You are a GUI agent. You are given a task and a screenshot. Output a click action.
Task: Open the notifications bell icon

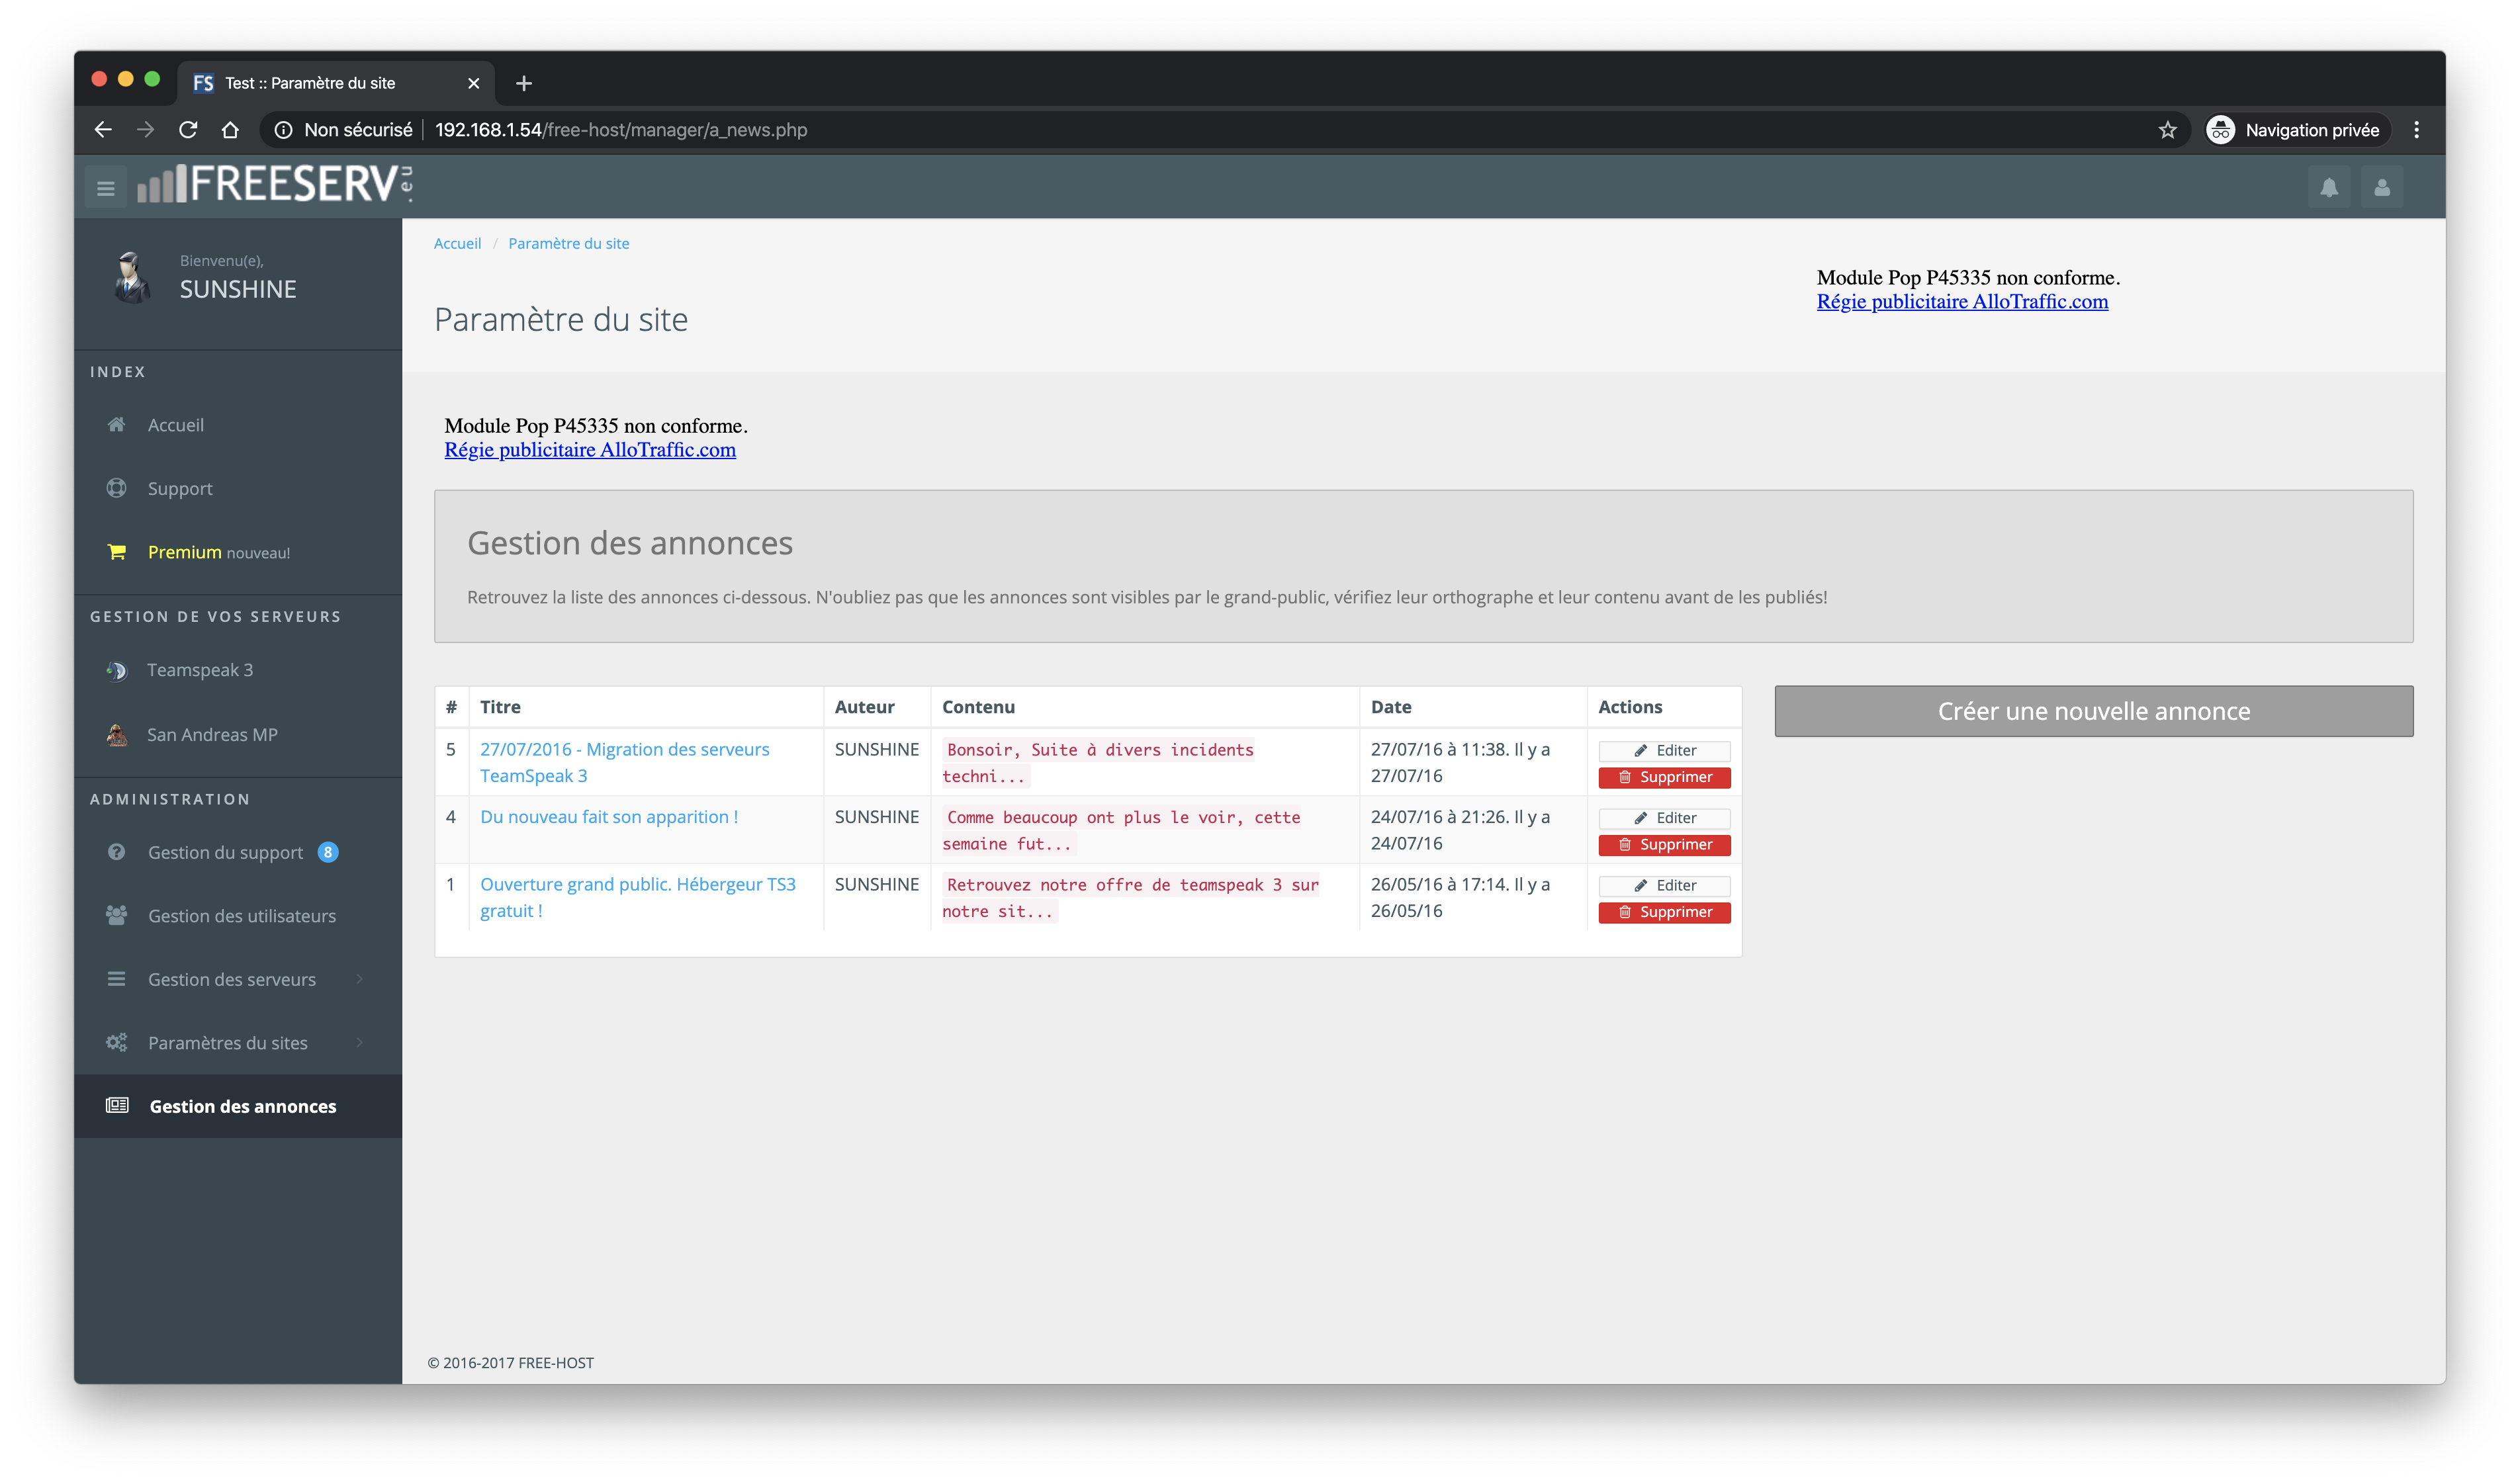coord(2328,187)
